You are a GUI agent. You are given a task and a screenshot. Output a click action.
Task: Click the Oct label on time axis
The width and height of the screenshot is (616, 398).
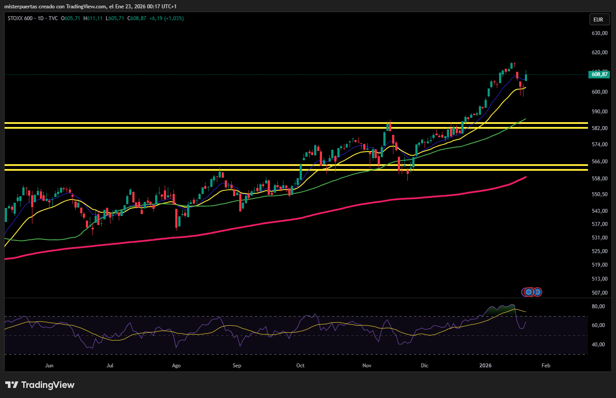point(300,366)
